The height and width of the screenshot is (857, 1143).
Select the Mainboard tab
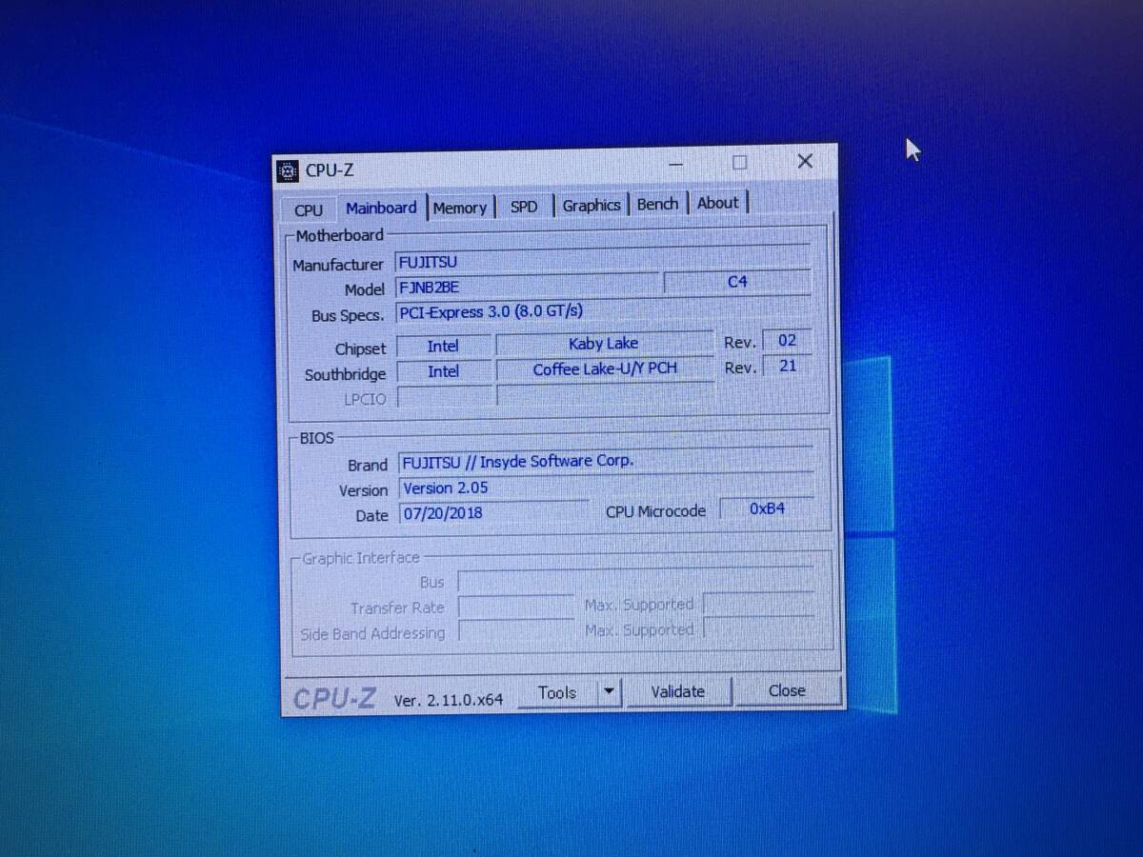(381, 208)
